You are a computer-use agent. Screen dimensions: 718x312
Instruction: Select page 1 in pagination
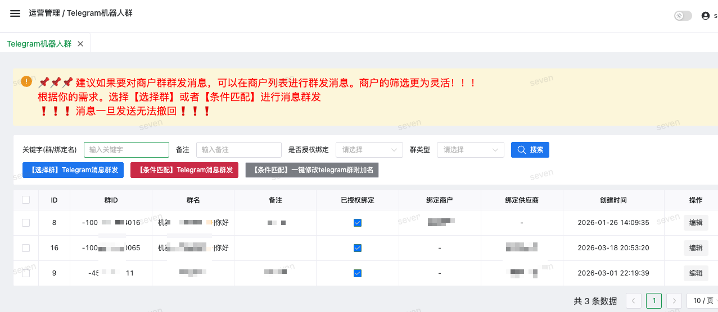click(x=654, y=301)
